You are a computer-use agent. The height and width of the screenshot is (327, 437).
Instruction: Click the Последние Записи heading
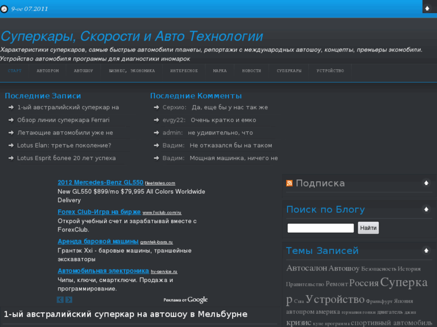(x=43, y=96)
